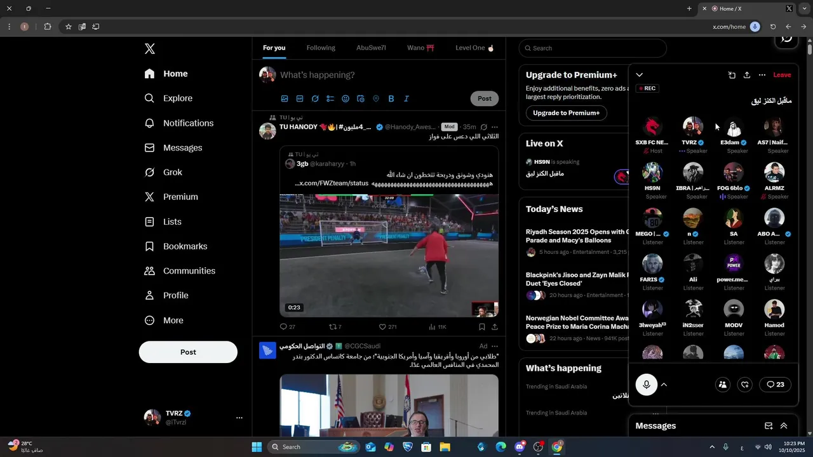Image resolution: width=813 pixels, height=457 pixels.
Task: Switch to the Wano tab
Action: coord(420,48)
